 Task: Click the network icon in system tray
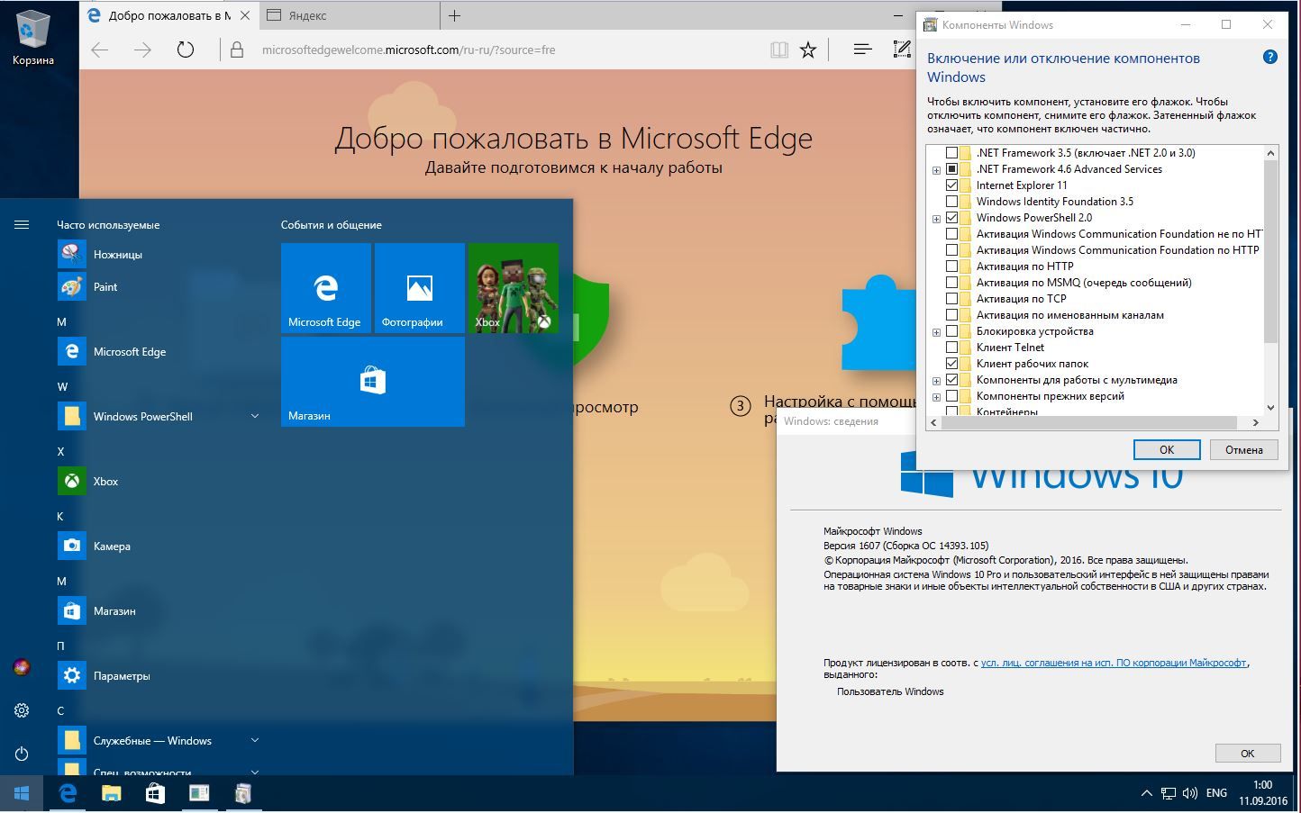(x=1168, y=793)
